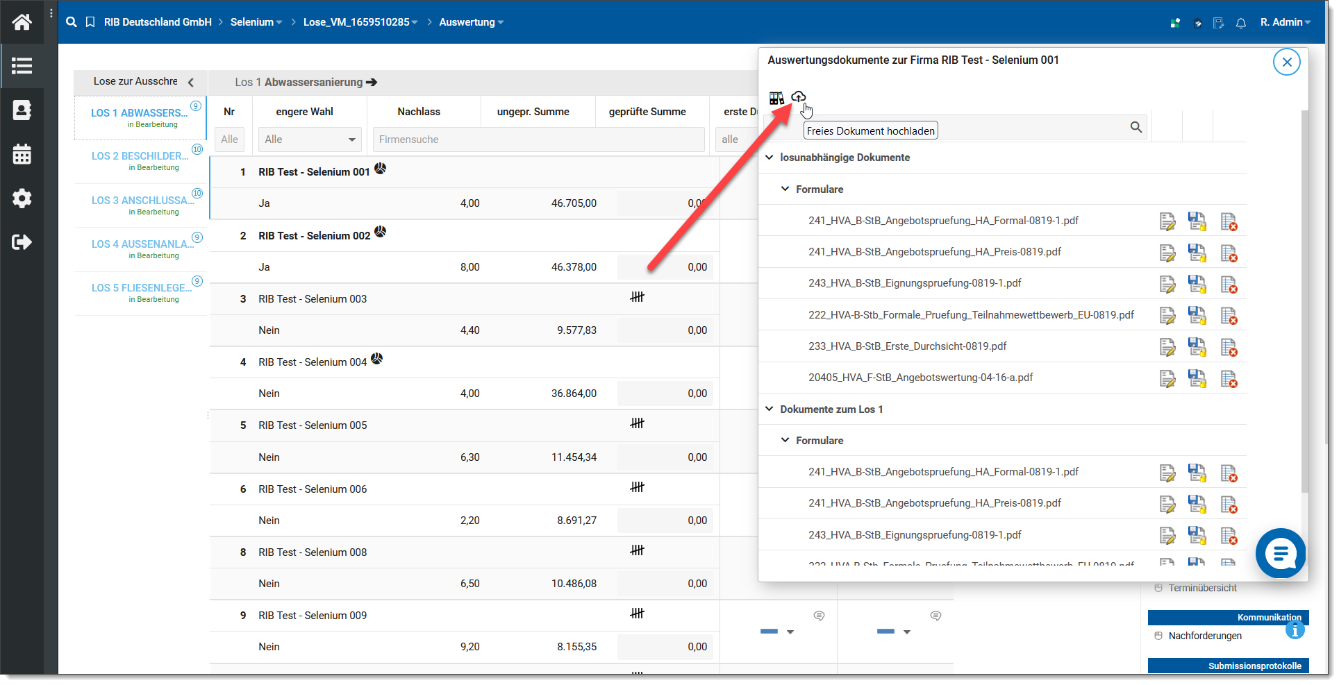Click the cloud upload free document icon
Viewport: 1339px width, 685px height.
[x=799, y=96]
